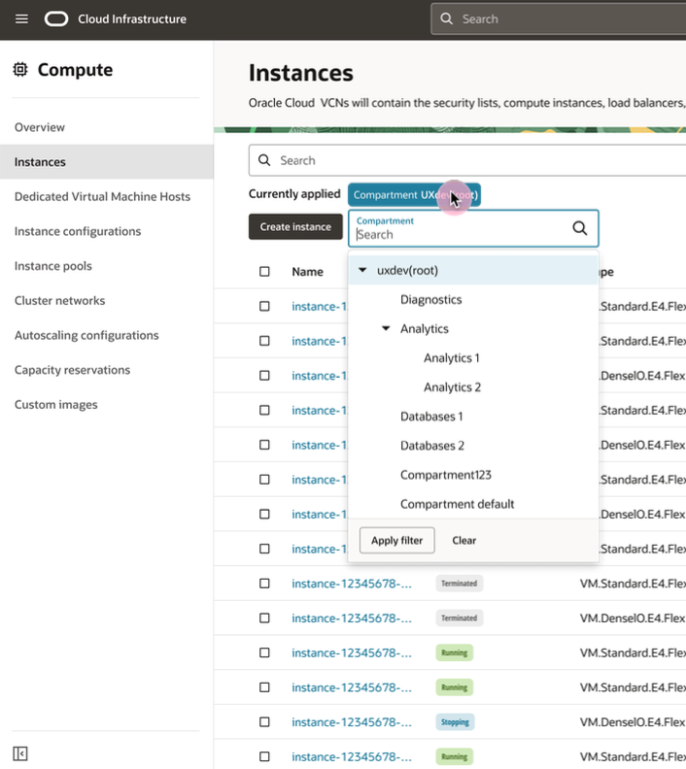Click the Compute chip icon
686x769 pixels.
pyautogui.click(x=20, y=70)
